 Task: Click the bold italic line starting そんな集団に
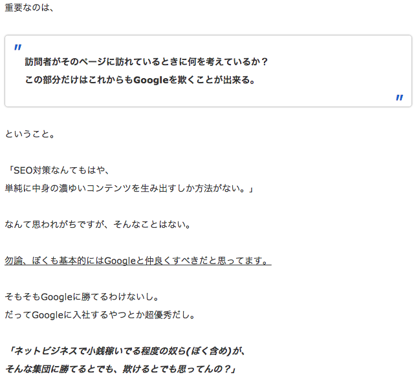click(x=122, y=369)
